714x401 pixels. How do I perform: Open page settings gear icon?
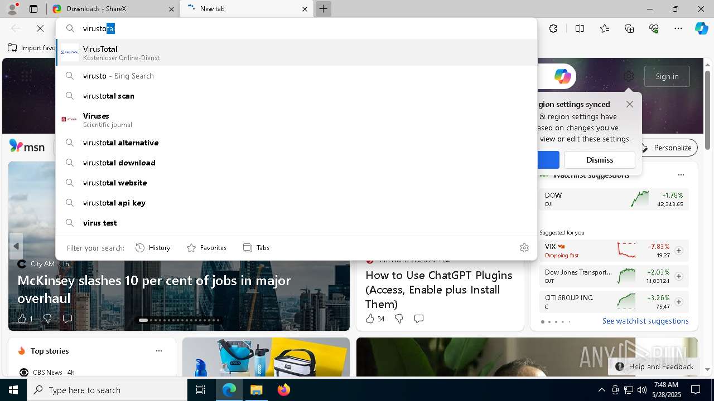pyautogui.click(x=629, y=76)
